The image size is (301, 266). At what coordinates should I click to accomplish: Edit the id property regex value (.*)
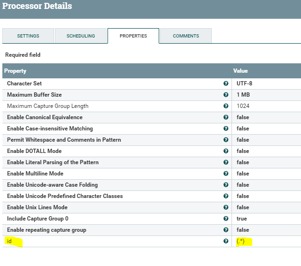[241, 241]
